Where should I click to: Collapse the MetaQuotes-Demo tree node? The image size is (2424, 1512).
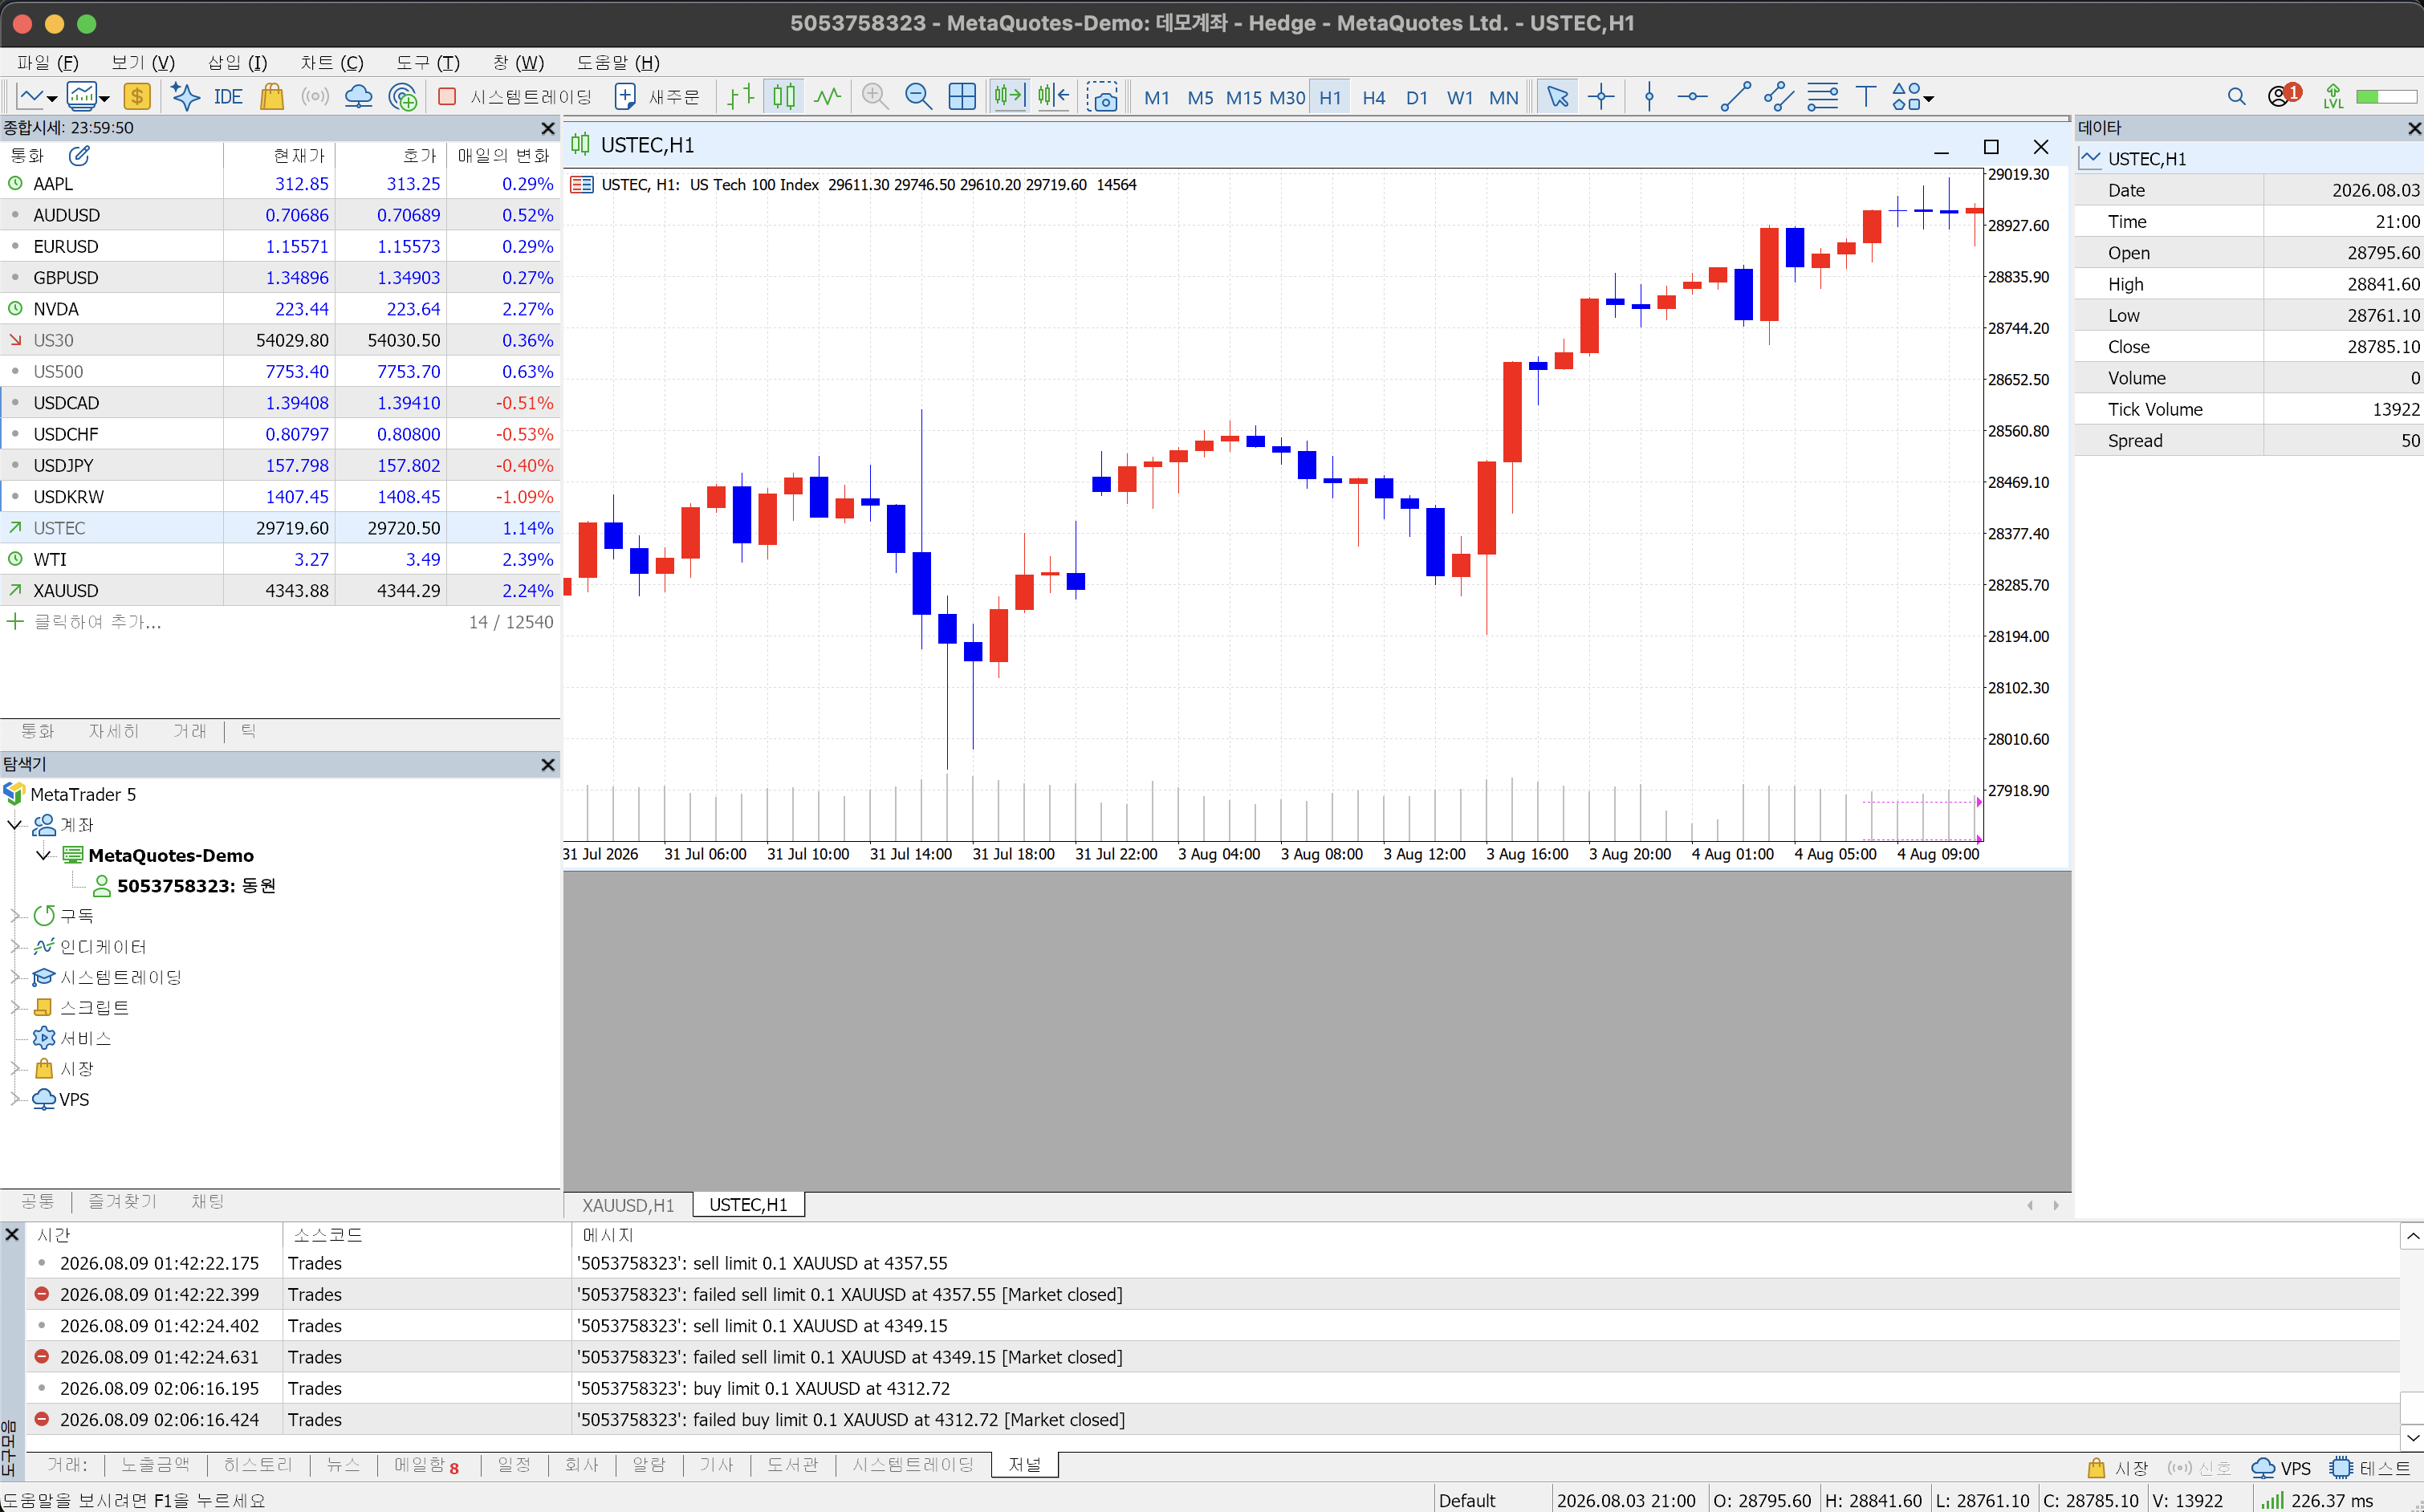point(43,855)
